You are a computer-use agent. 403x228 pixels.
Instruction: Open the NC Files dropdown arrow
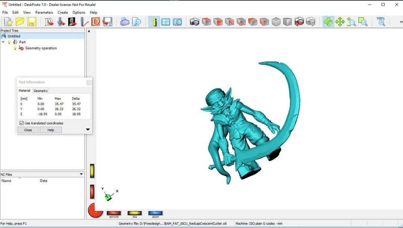coord(81,174)
